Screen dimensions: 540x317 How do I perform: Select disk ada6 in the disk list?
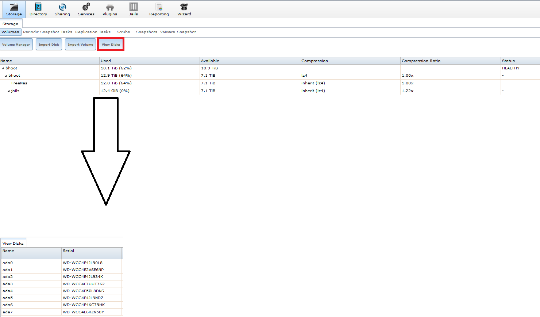tap(8, 305)
